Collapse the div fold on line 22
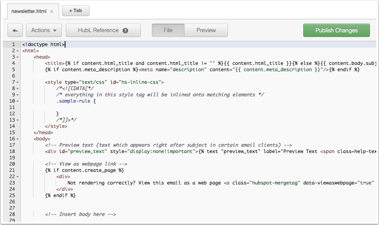The height and width of the screenshot is (225, 379). [x=18, y=177]
